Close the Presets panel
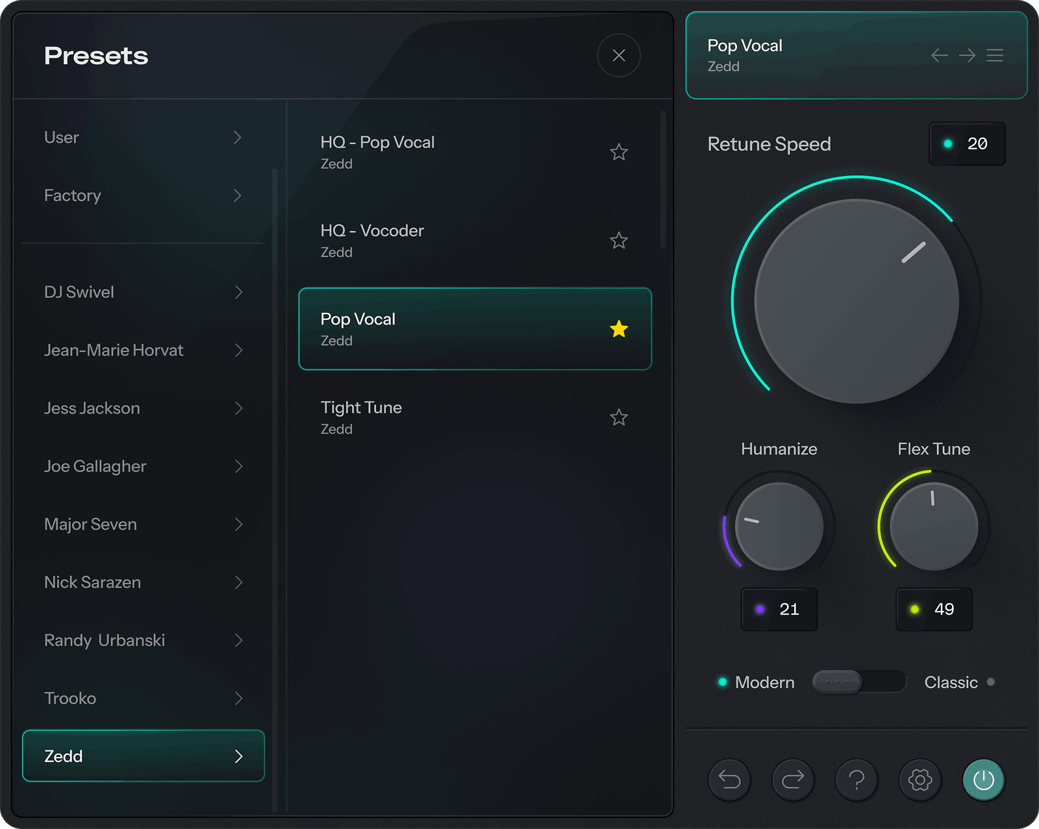The image size is (1039, 829). point(618,56)
